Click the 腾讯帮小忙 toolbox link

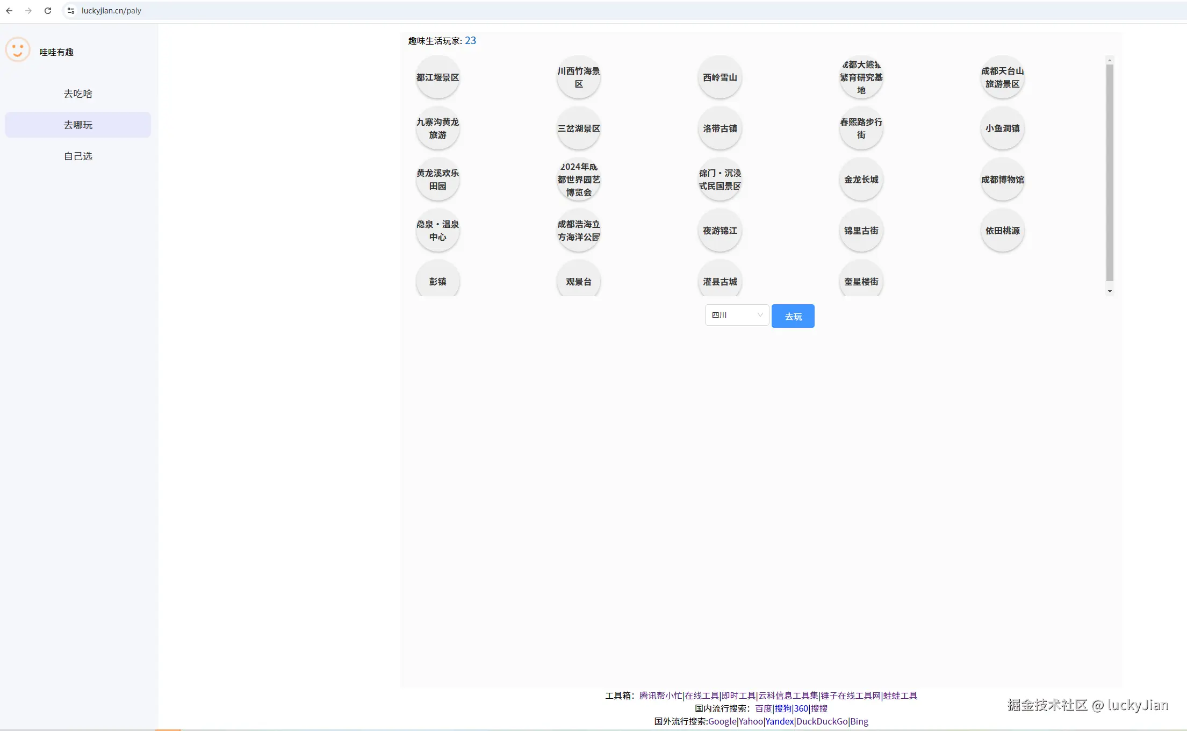click(x=660, y=696)
